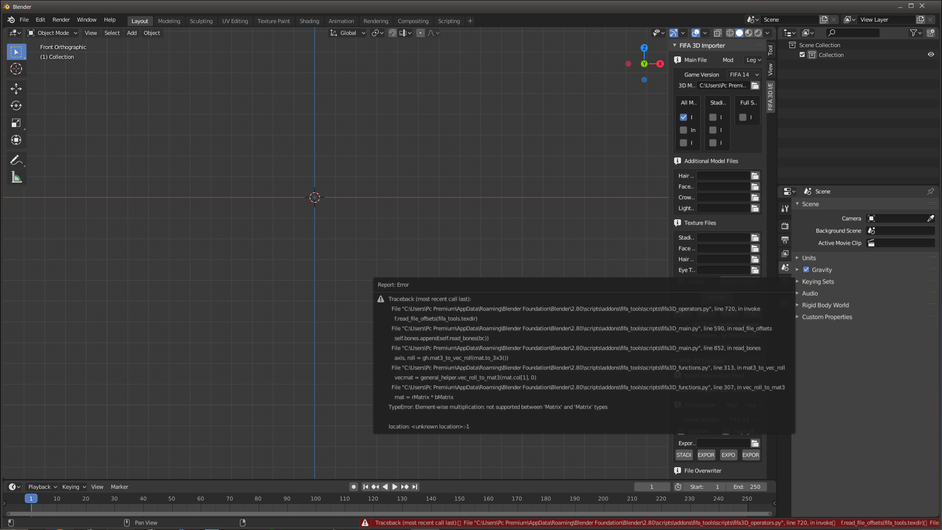Toggle viewport overlays icon
The width and height of the screenshot is (942, 530).
pos(696,33)
